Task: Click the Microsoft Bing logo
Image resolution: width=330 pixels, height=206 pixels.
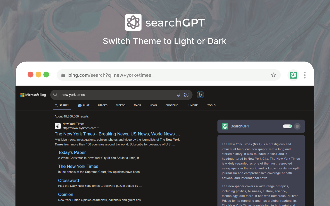Action: (x=33, y=95)
